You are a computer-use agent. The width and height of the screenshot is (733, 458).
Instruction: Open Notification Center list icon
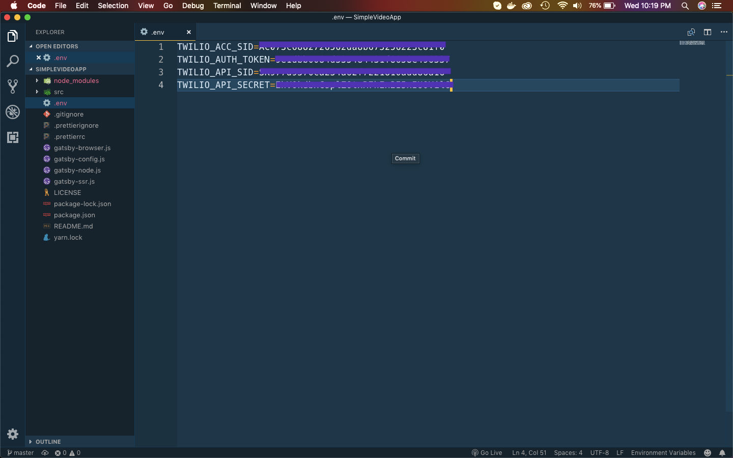tap(717, 6)
